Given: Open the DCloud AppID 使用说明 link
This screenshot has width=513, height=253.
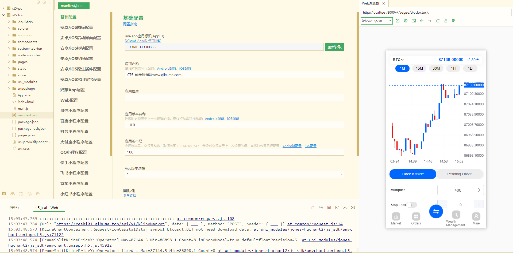Looking at the screenshot, I should tap(143, 41).
